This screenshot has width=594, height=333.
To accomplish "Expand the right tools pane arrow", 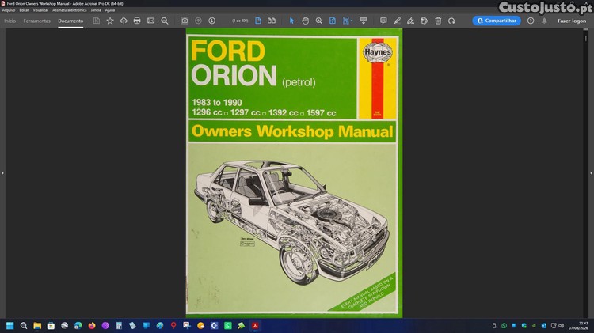I will (592, 173).
